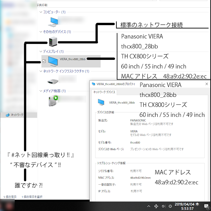
Task: Open the ネットワーク デバイス tab in properties
Action: 104,92
